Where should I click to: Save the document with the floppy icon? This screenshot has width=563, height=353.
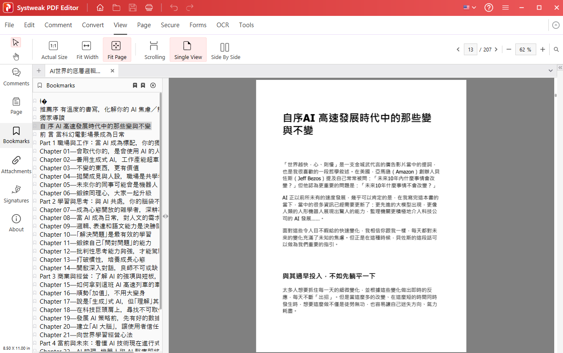[x=132, y=8]
